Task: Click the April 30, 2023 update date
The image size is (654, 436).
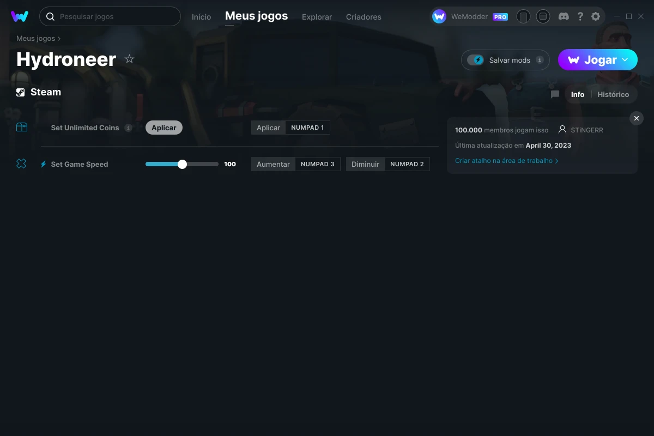Action: pos(548,146)
